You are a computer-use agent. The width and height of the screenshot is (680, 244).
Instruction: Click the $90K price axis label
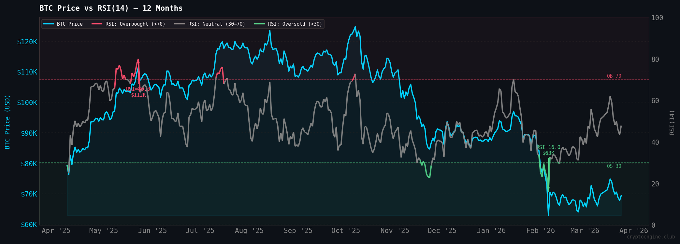coord(29,133)
